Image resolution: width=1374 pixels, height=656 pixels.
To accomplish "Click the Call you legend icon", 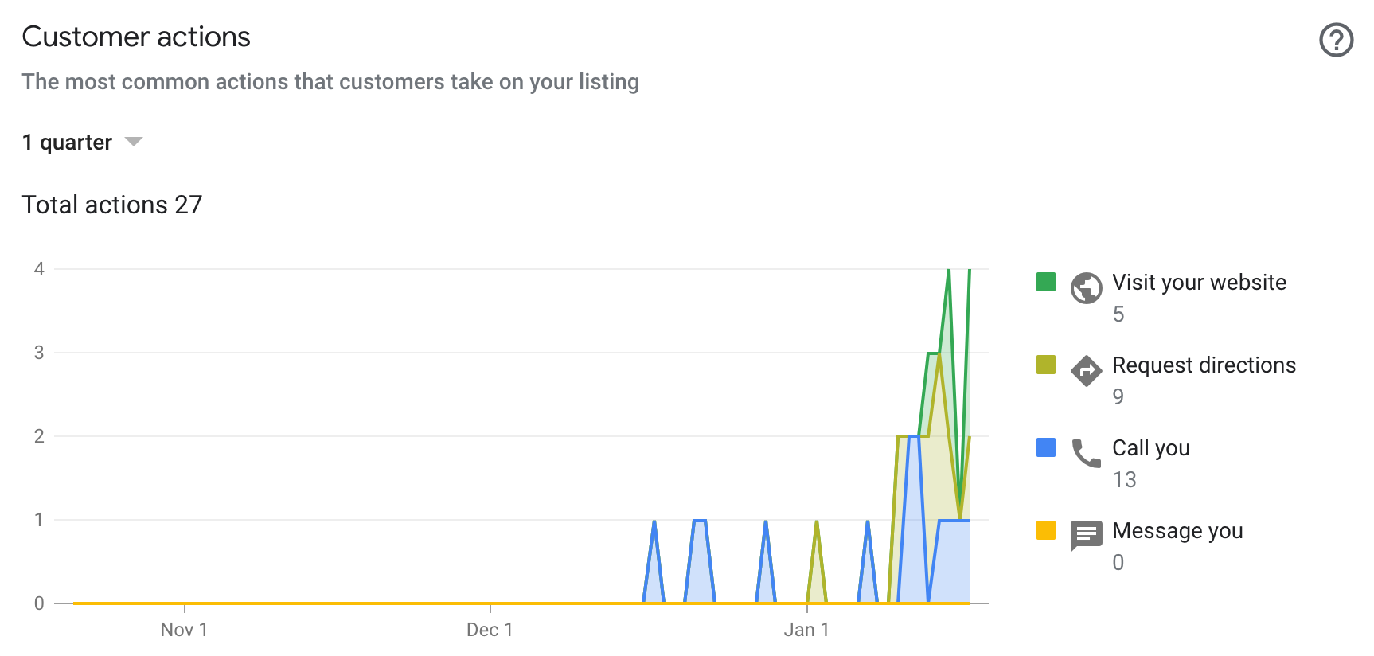I will [x=1045, y=447].
